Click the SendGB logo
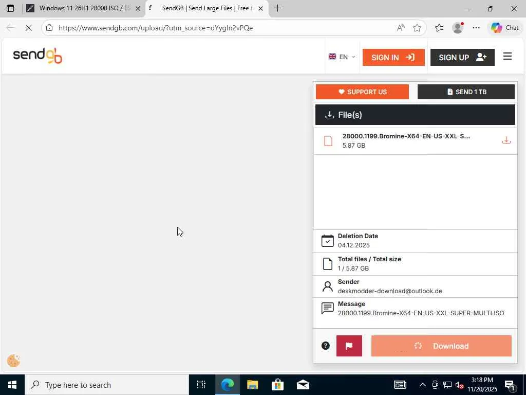526x395 pixels. [37, 56]
